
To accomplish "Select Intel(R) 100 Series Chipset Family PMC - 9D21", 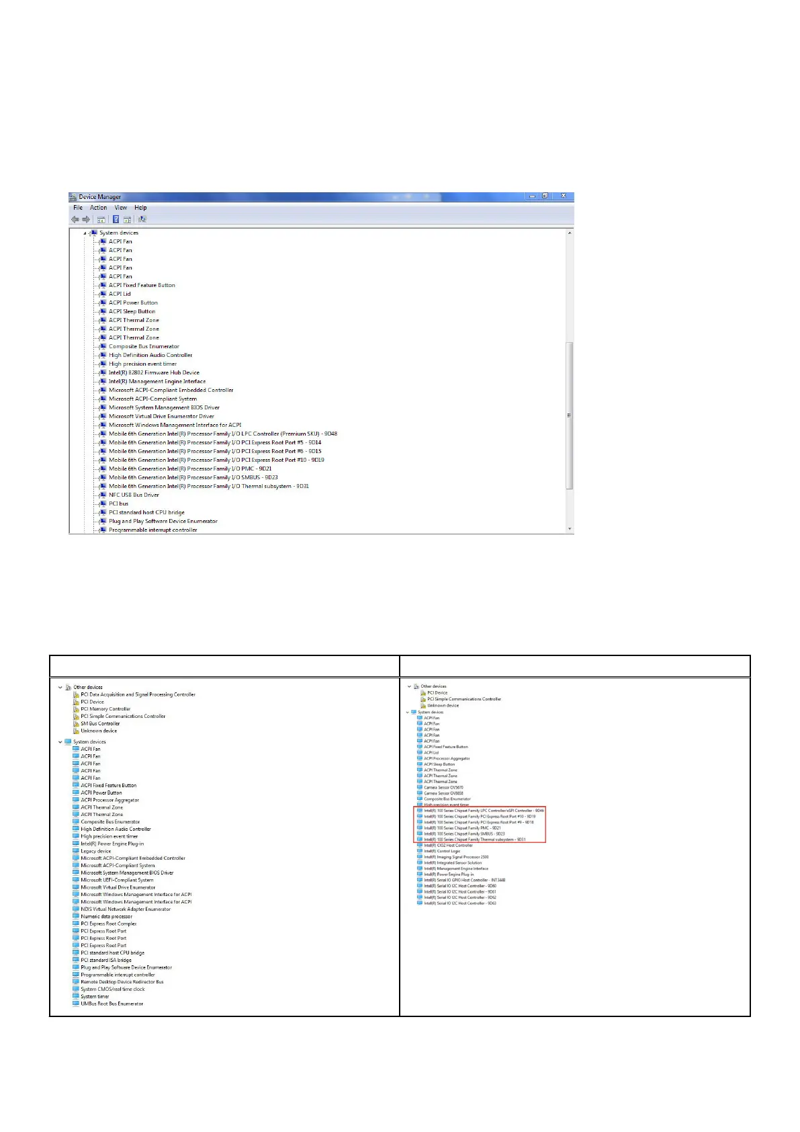I will click(462, 828).
